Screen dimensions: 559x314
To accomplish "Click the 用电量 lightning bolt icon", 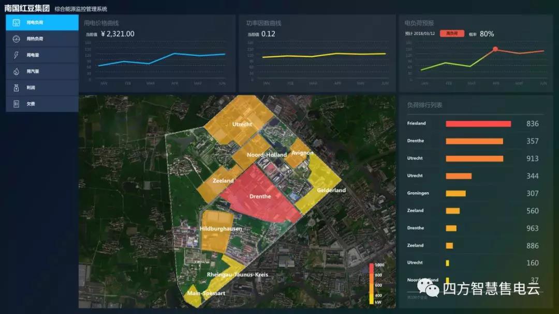I will click(17, 55).
